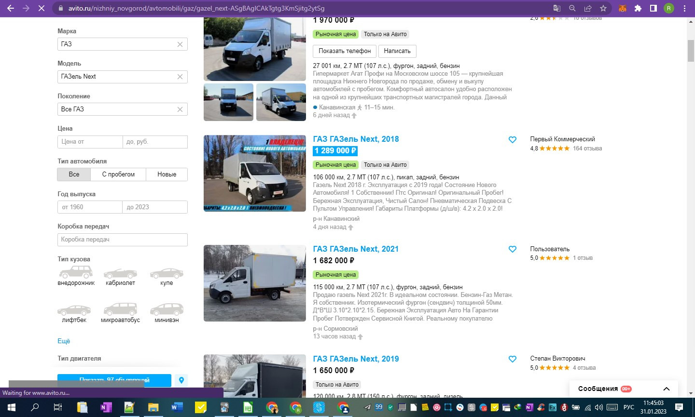Viewport: 695px width, 417px height.
Task: Open the 164 отзыва reviews link
Action: click(x=587, y=148)
